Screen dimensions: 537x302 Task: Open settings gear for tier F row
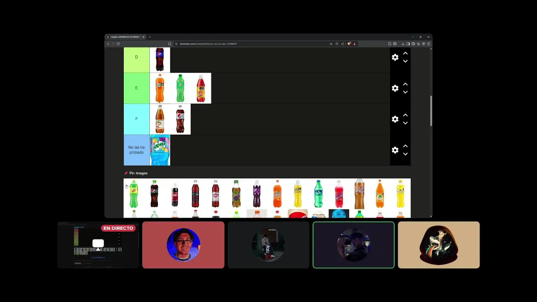pos(395,119)
